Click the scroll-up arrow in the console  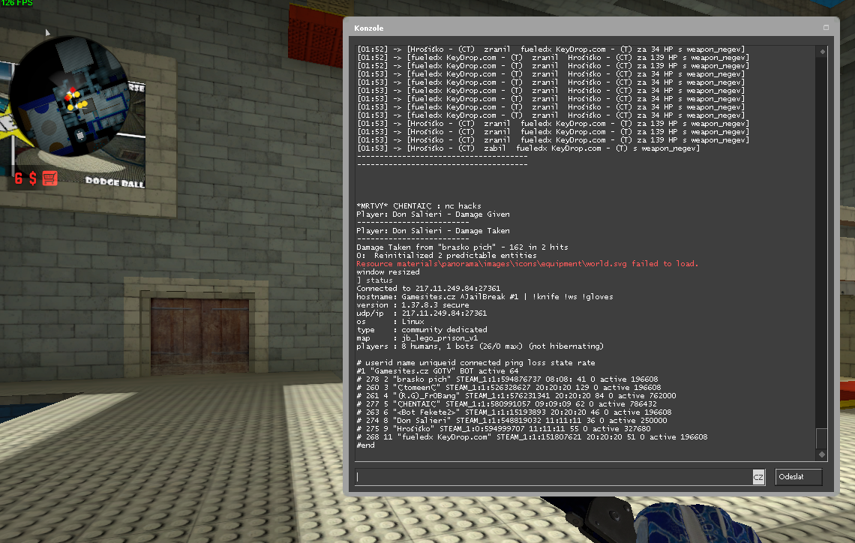pos(822,52)
